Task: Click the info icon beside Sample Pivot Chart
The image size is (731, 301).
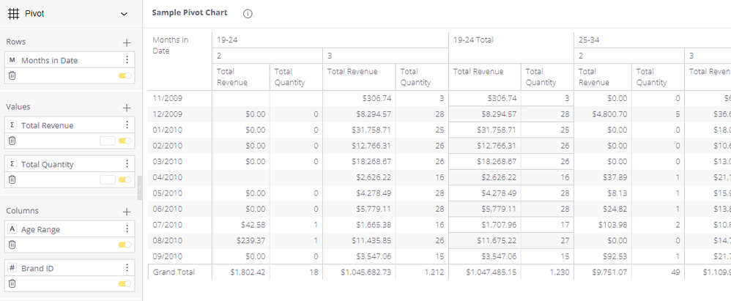Action: [x=248, y=14]
